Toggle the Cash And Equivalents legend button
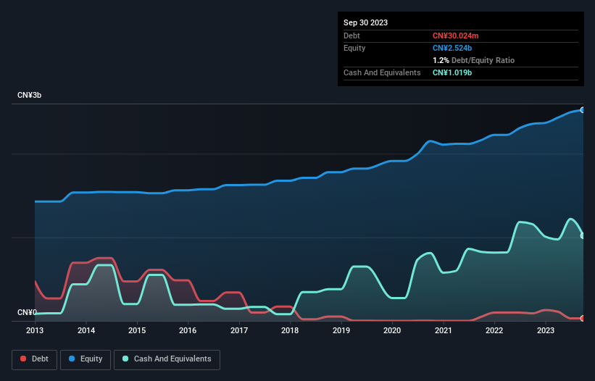This screenshot has height=381, width=595. [x=167, y=359]
